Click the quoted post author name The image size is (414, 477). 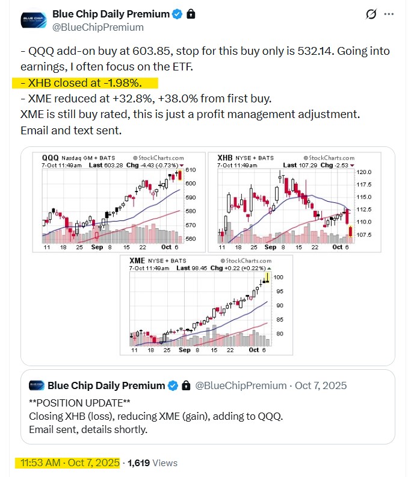tap(106, 385)
